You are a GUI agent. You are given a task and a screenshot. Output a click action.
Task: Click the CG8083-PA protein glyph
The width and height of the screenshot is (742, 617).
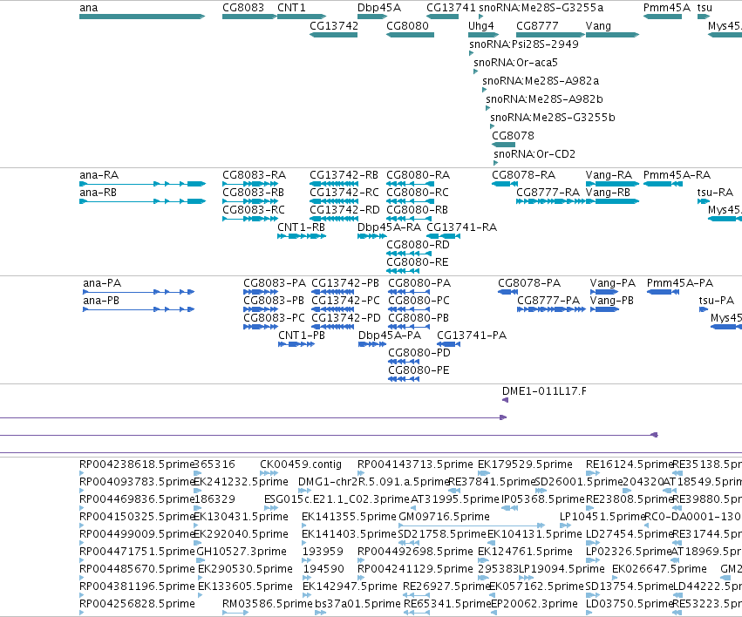pos(261,292)
